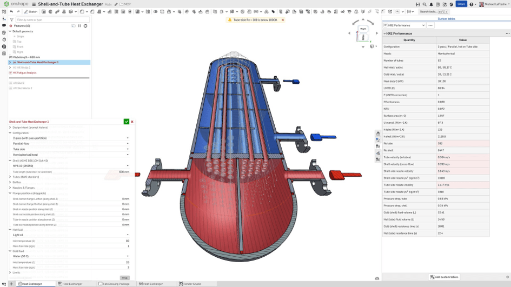Viewport: 511px width, 287px height.
Task: Click the Onshape logo
Action: (17, 4)
